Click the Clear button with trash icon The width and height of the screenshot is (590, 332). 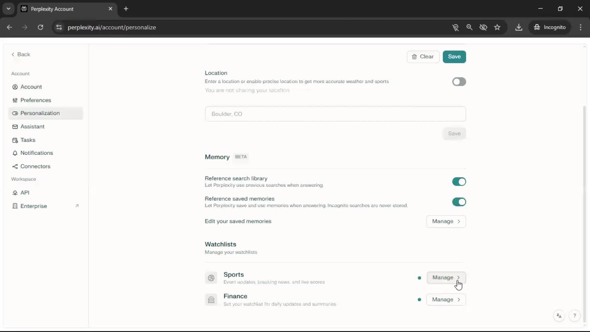pos(423,57)
